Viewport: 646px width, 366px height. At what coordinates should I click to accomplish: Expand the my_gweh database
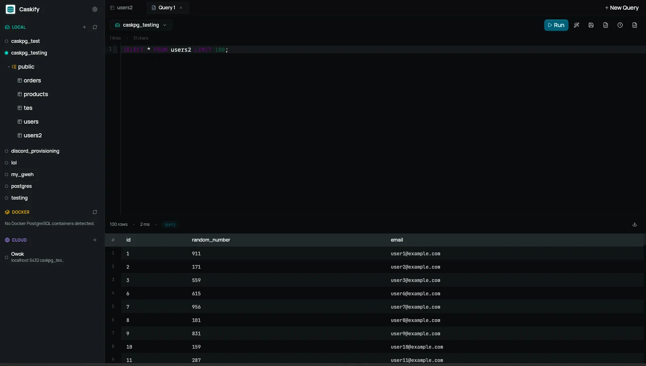[x=22, y=175]
